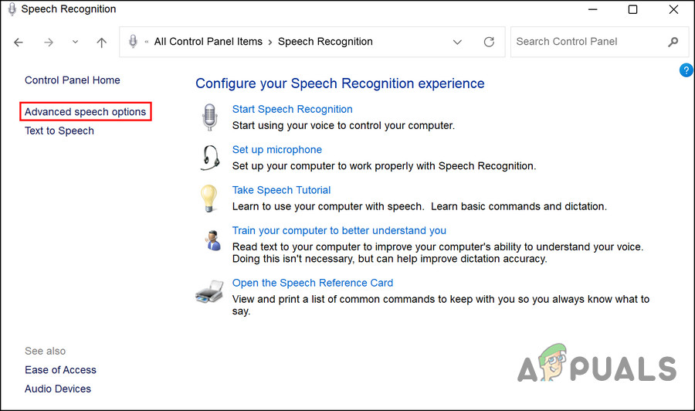Open the Text to Speech link

pos(59,131)
